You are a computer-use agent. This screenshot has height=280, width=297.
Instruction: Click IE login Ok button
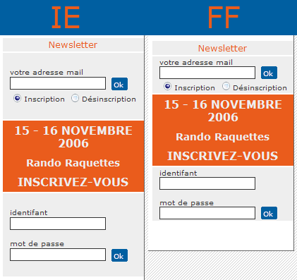(x=119, y=255)
